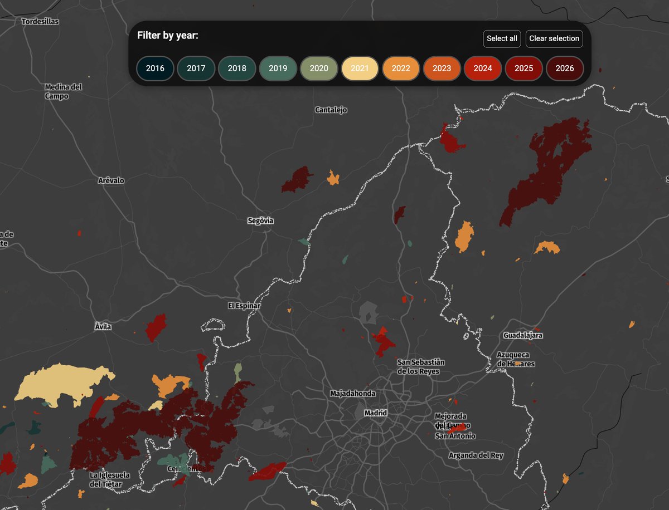Toggle the 2016 year filter
The width and height of the screenshot is (669, 510).
[155, 68]
